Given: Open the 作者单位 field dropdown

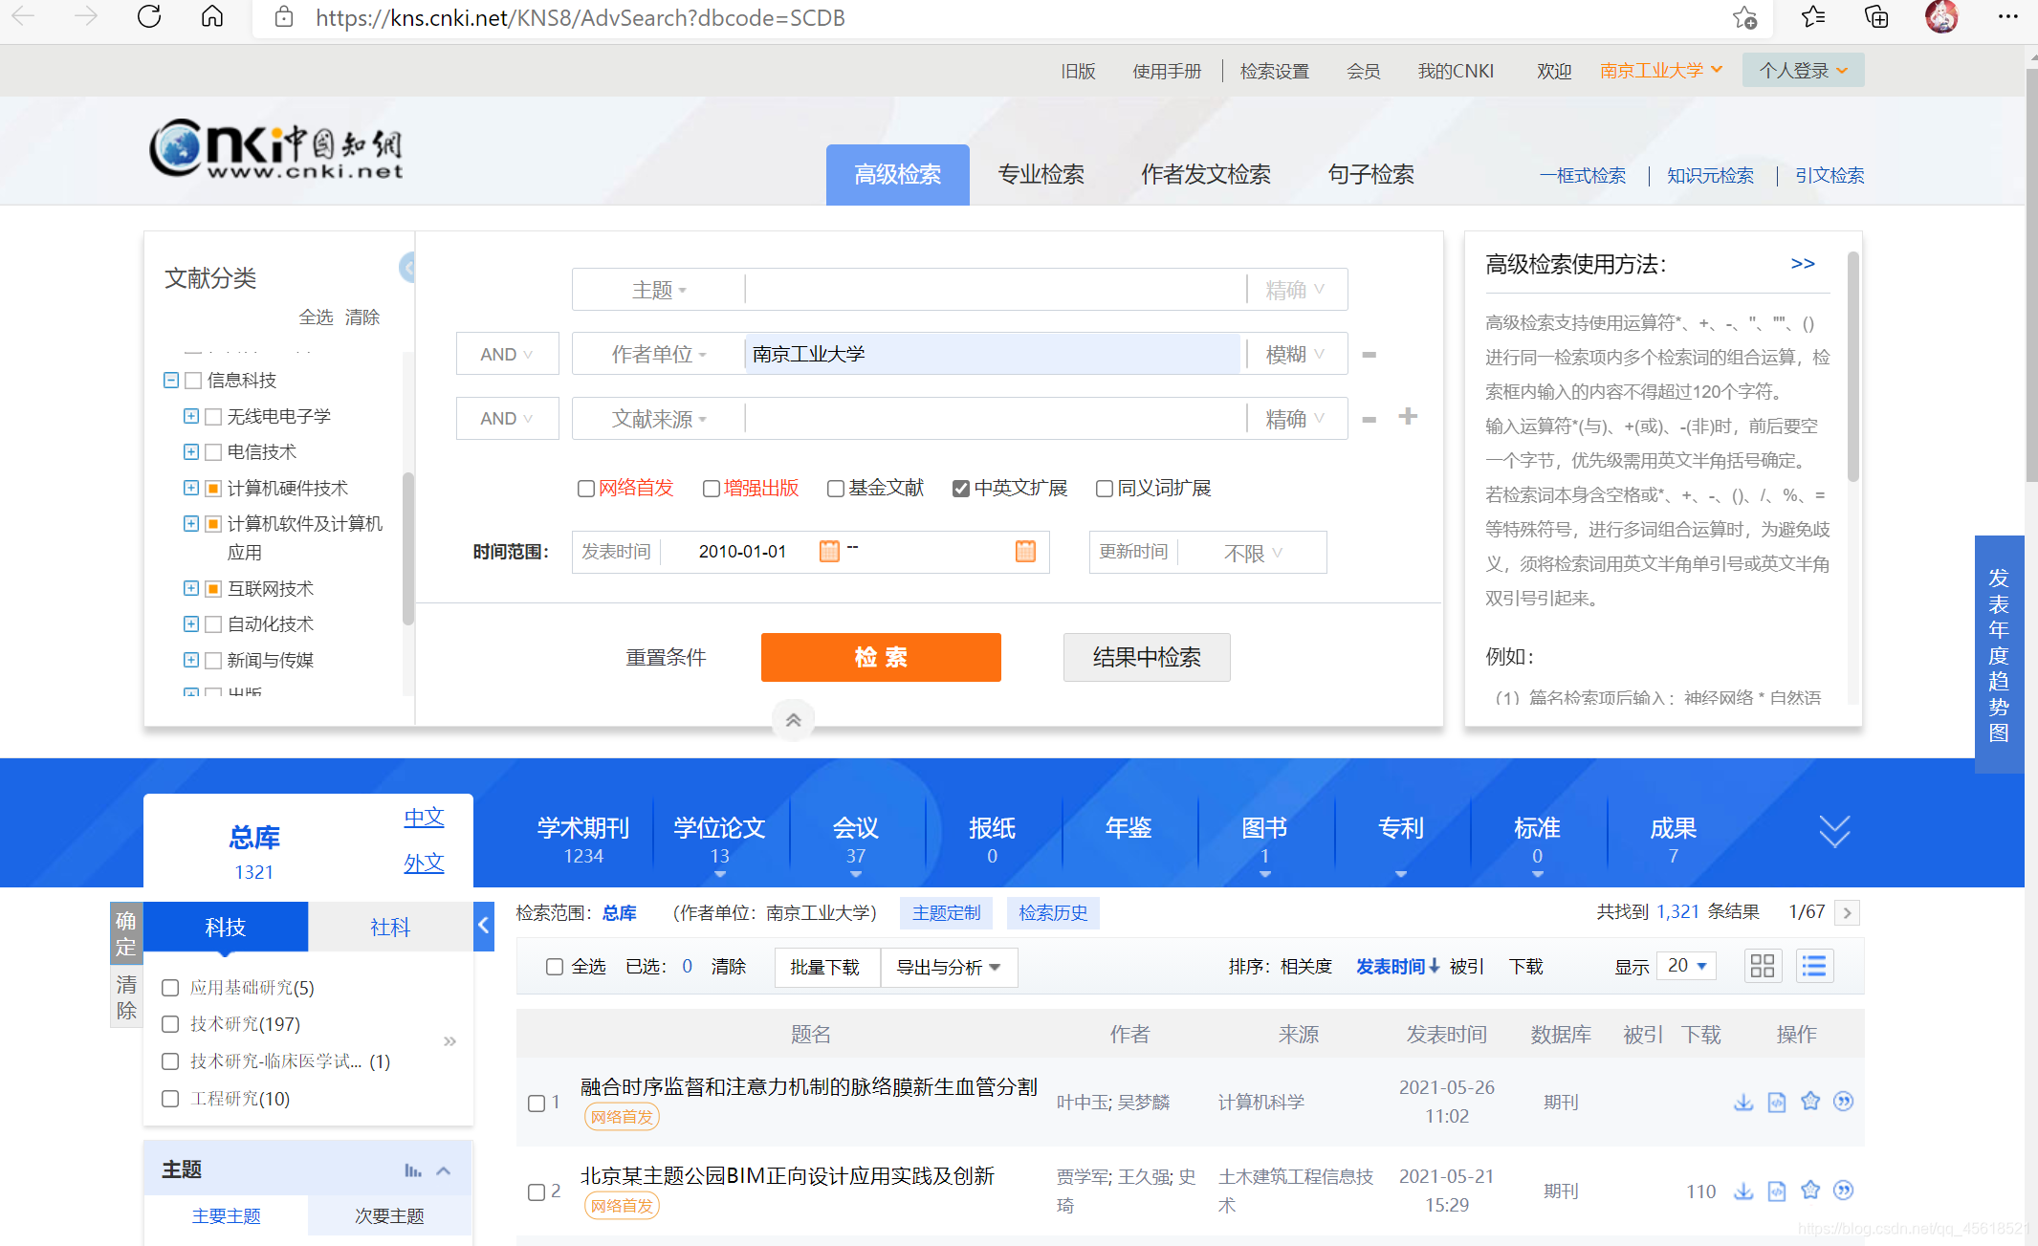Looking at the screenshot, I should point(658,355).
